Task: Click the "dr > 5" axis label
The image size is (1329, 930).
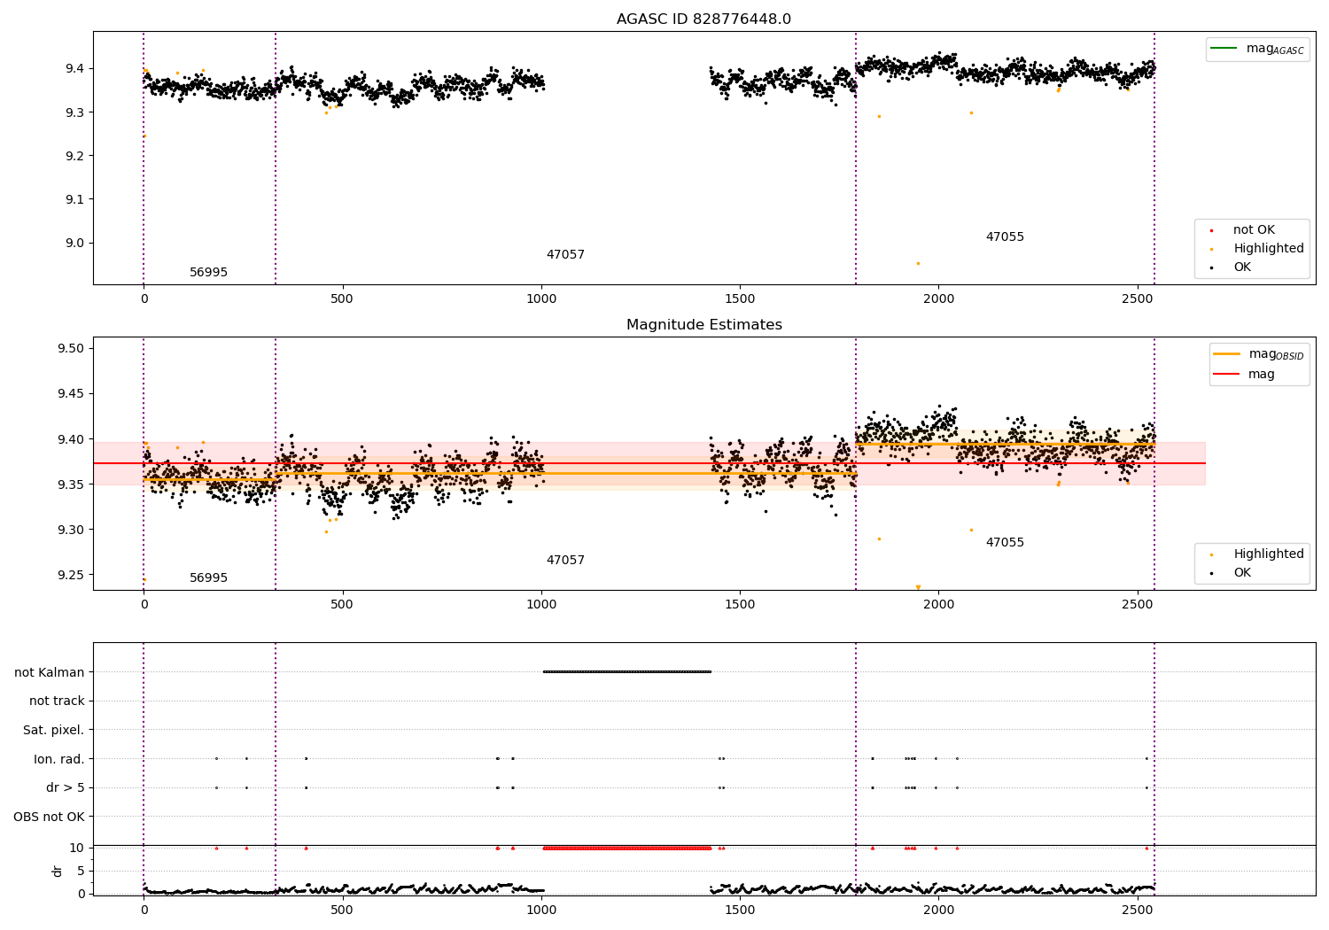Action: (66, 788)
